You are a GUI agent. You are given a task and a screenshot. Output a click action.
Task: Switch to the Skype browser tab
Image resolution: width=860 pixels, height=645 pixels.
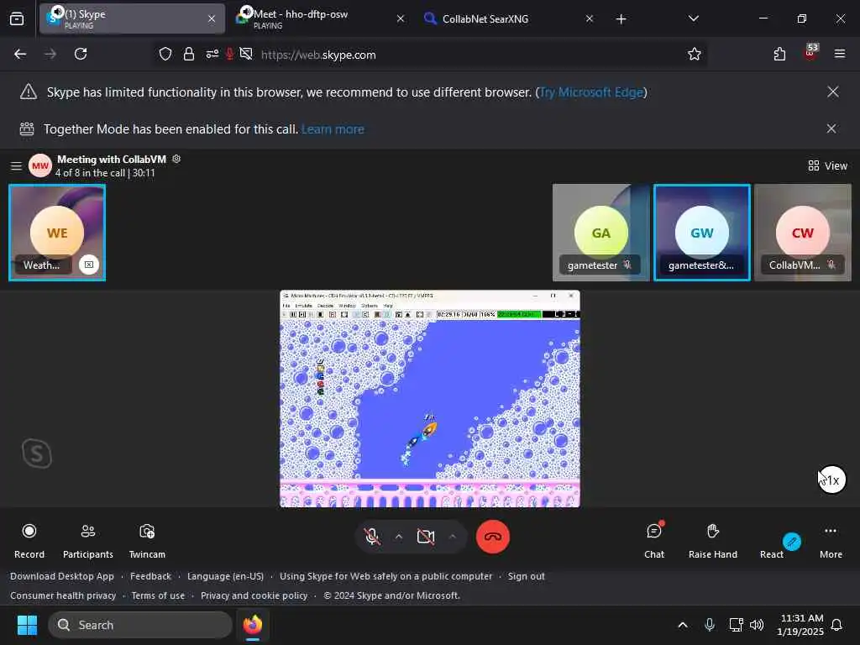click(x=132, y=18)
